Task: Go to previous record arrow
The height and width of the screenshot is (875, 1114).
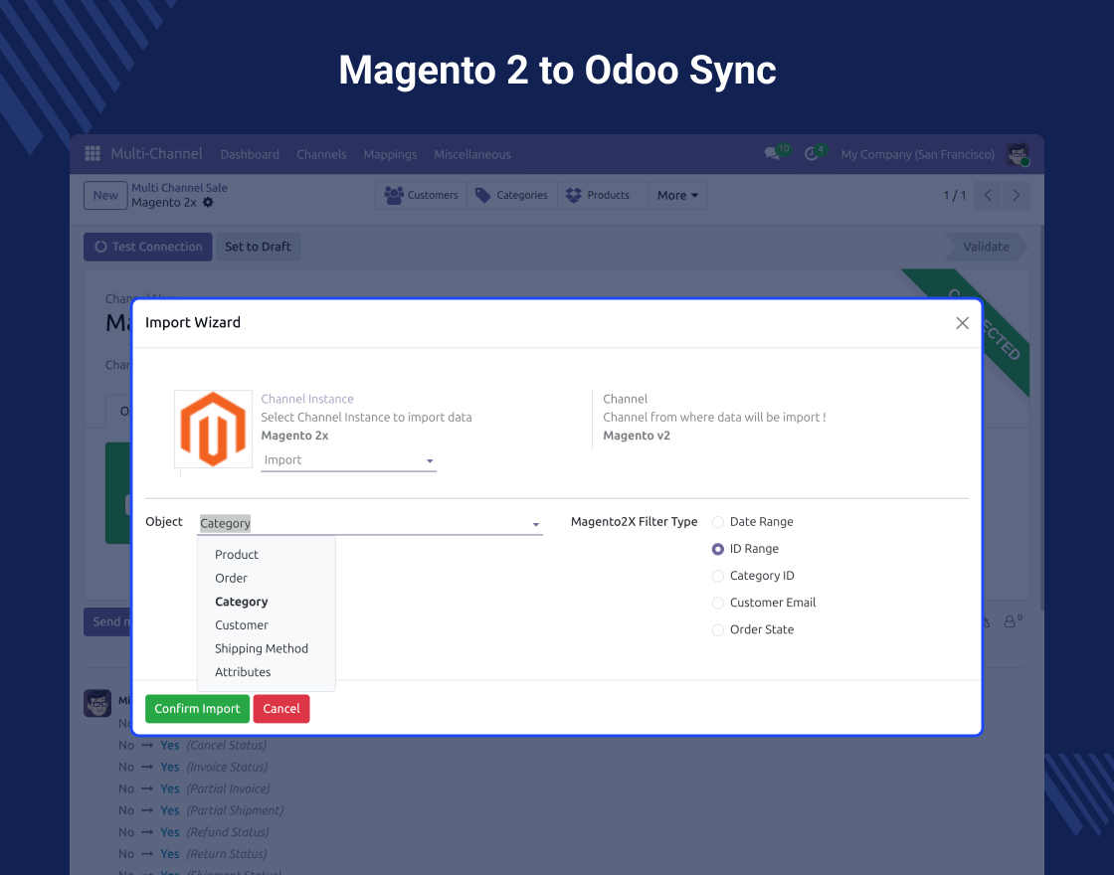Action: 988,195
